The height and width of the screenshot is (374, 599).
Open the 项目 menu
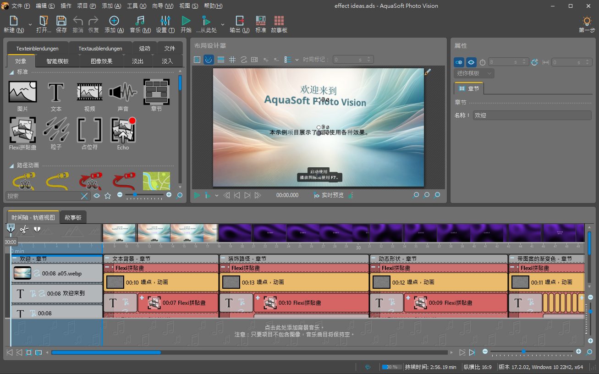coord(87,6)
